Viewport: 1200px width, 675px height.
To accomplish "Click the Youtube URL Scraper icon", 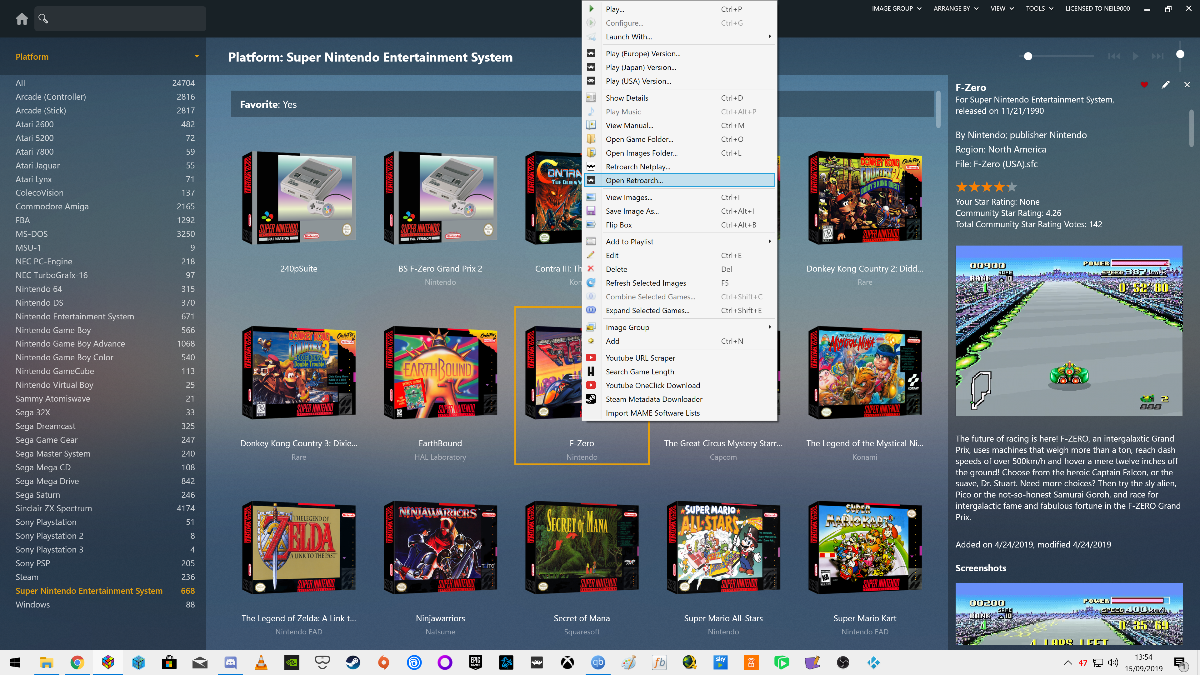I will [591, 358].
